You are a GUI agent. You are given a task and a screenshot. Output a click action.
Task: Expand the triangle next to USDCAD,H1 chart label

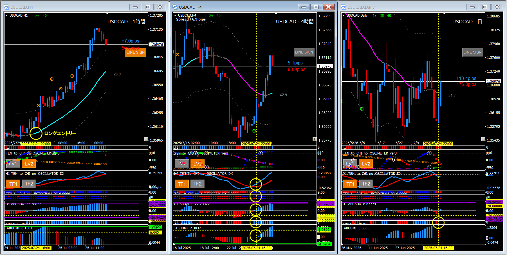[x=6, y=15]
